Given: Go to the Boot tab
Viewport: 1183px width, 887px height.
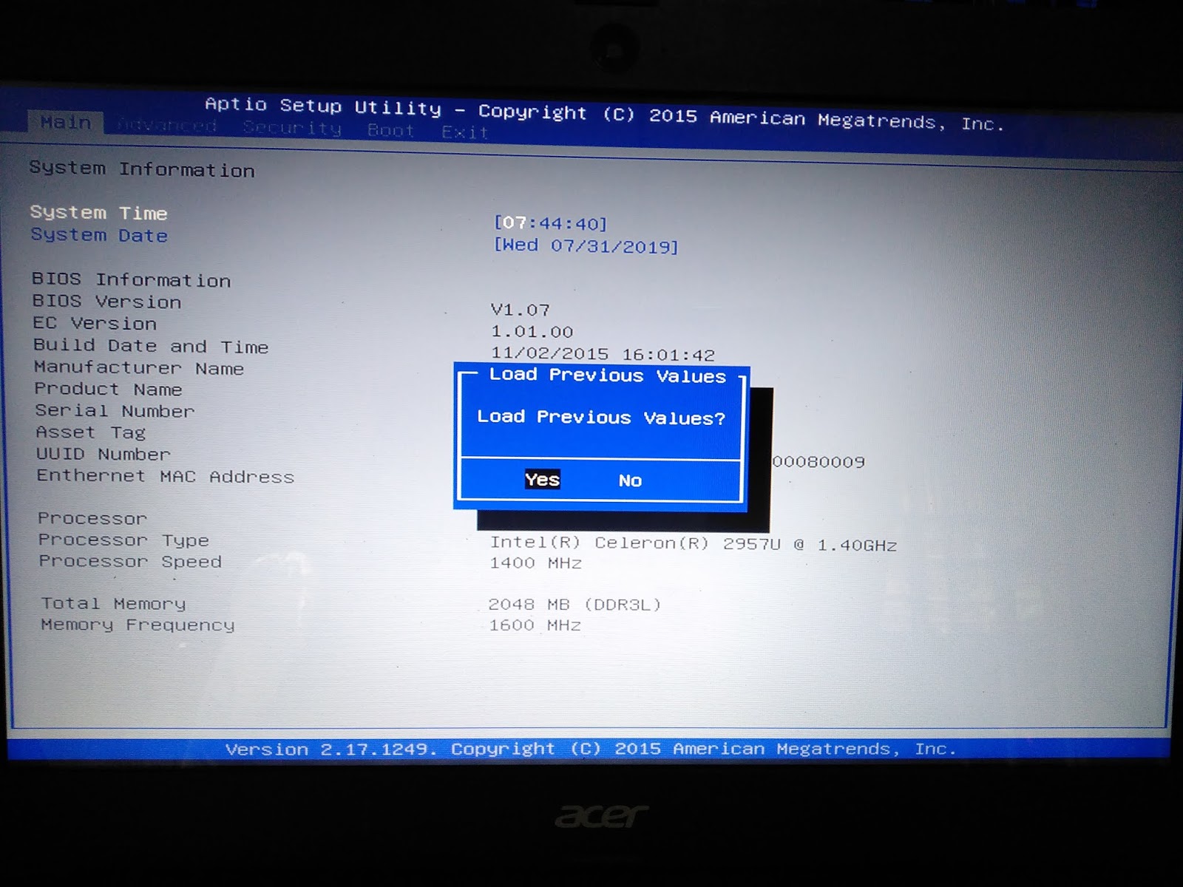Looking at the screenshot, I should pyautogui.click(x=390, y=130).
